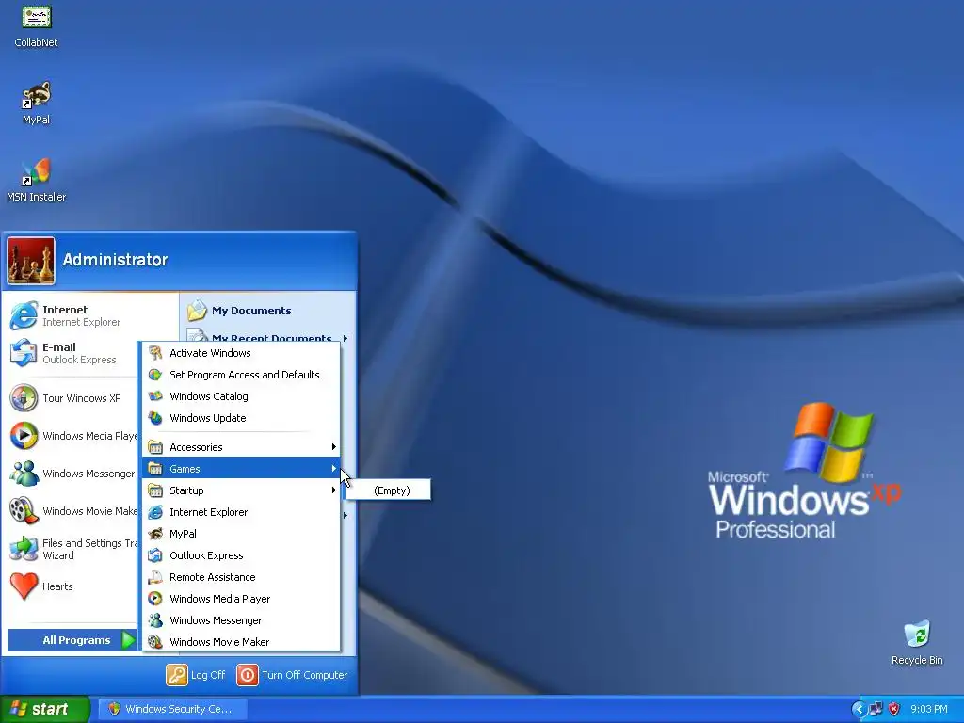Open Windows Movie Maker in All Programs list
The image size is (964, 723).
pos(241,642)
